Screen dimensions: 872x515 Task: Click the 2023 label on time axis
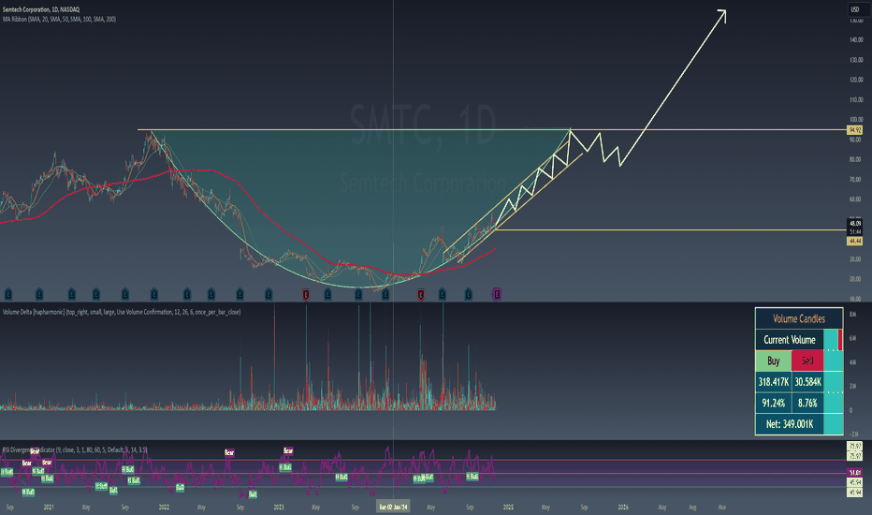279,508
